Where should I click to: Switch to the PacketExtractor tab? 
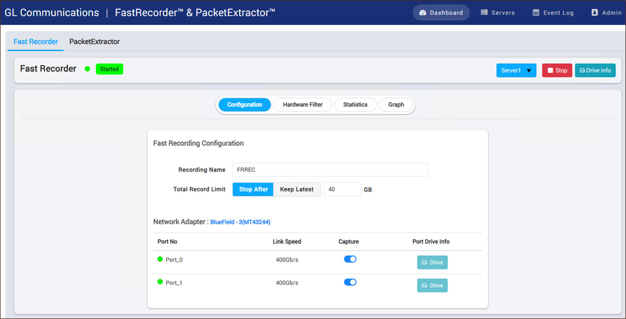pos(95,41)
